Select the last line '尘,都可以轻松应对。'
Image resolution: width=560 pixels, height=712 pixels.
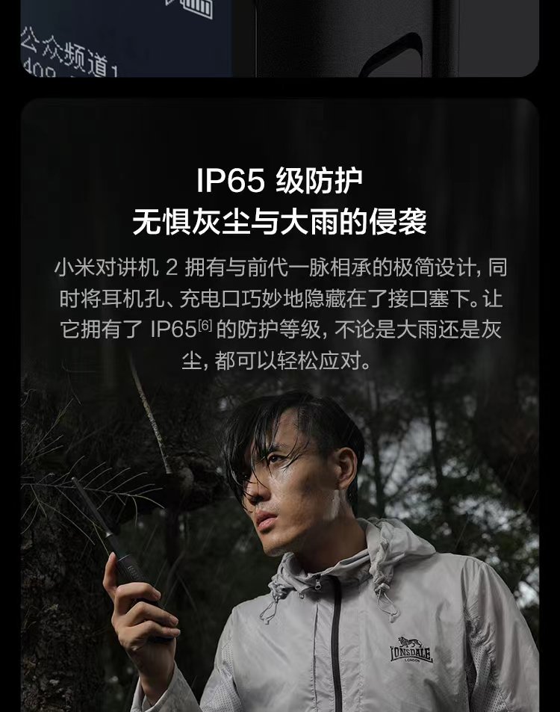tap(278, 361)
